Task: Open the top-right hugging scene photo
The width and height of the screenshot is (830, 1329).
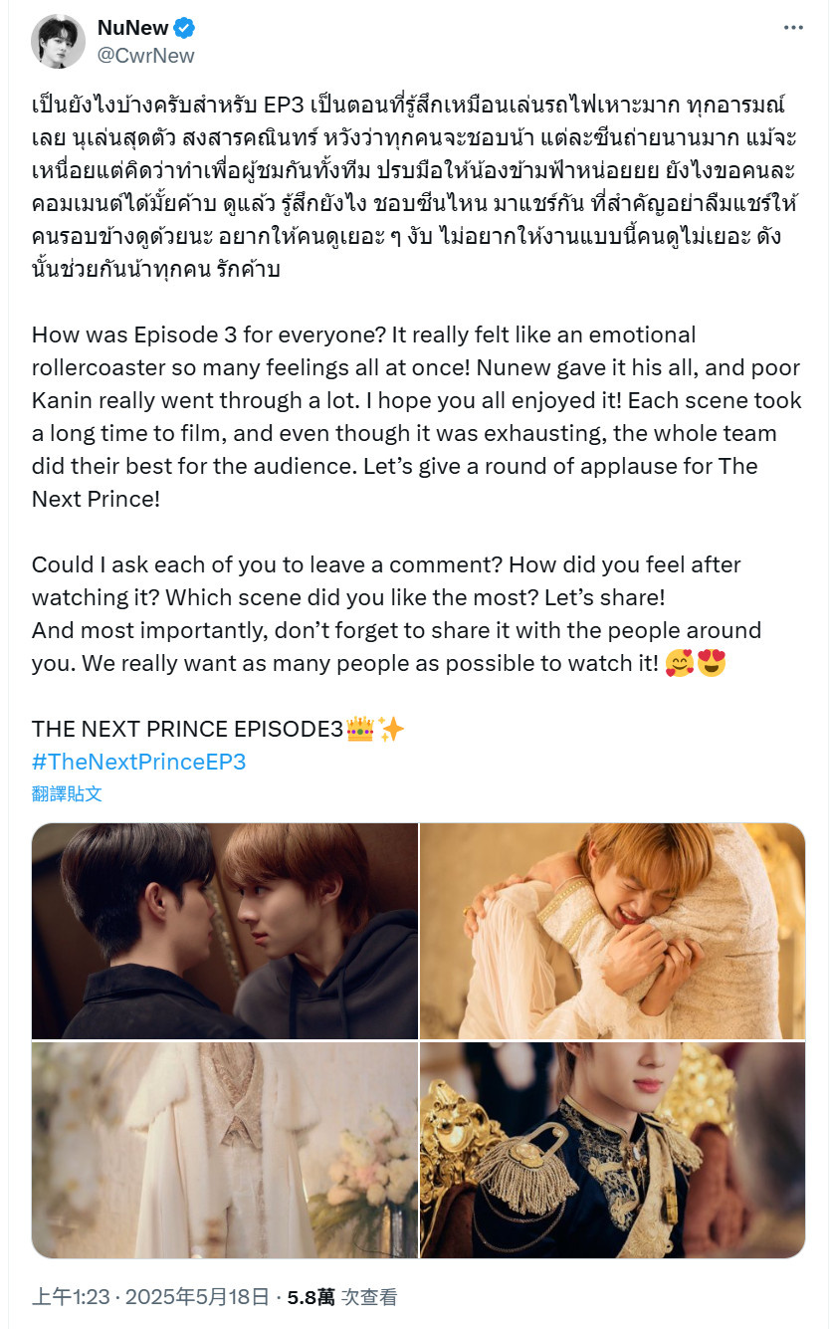Action: click(x=612, y=931)
